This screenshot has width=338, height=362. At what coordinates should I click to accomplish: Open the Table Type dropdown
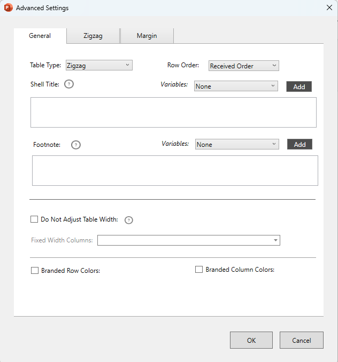tap(99, 65)
